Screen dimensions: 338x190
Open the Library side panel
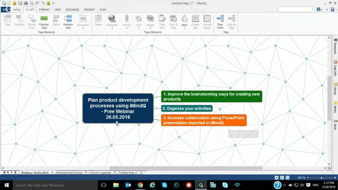335,88
